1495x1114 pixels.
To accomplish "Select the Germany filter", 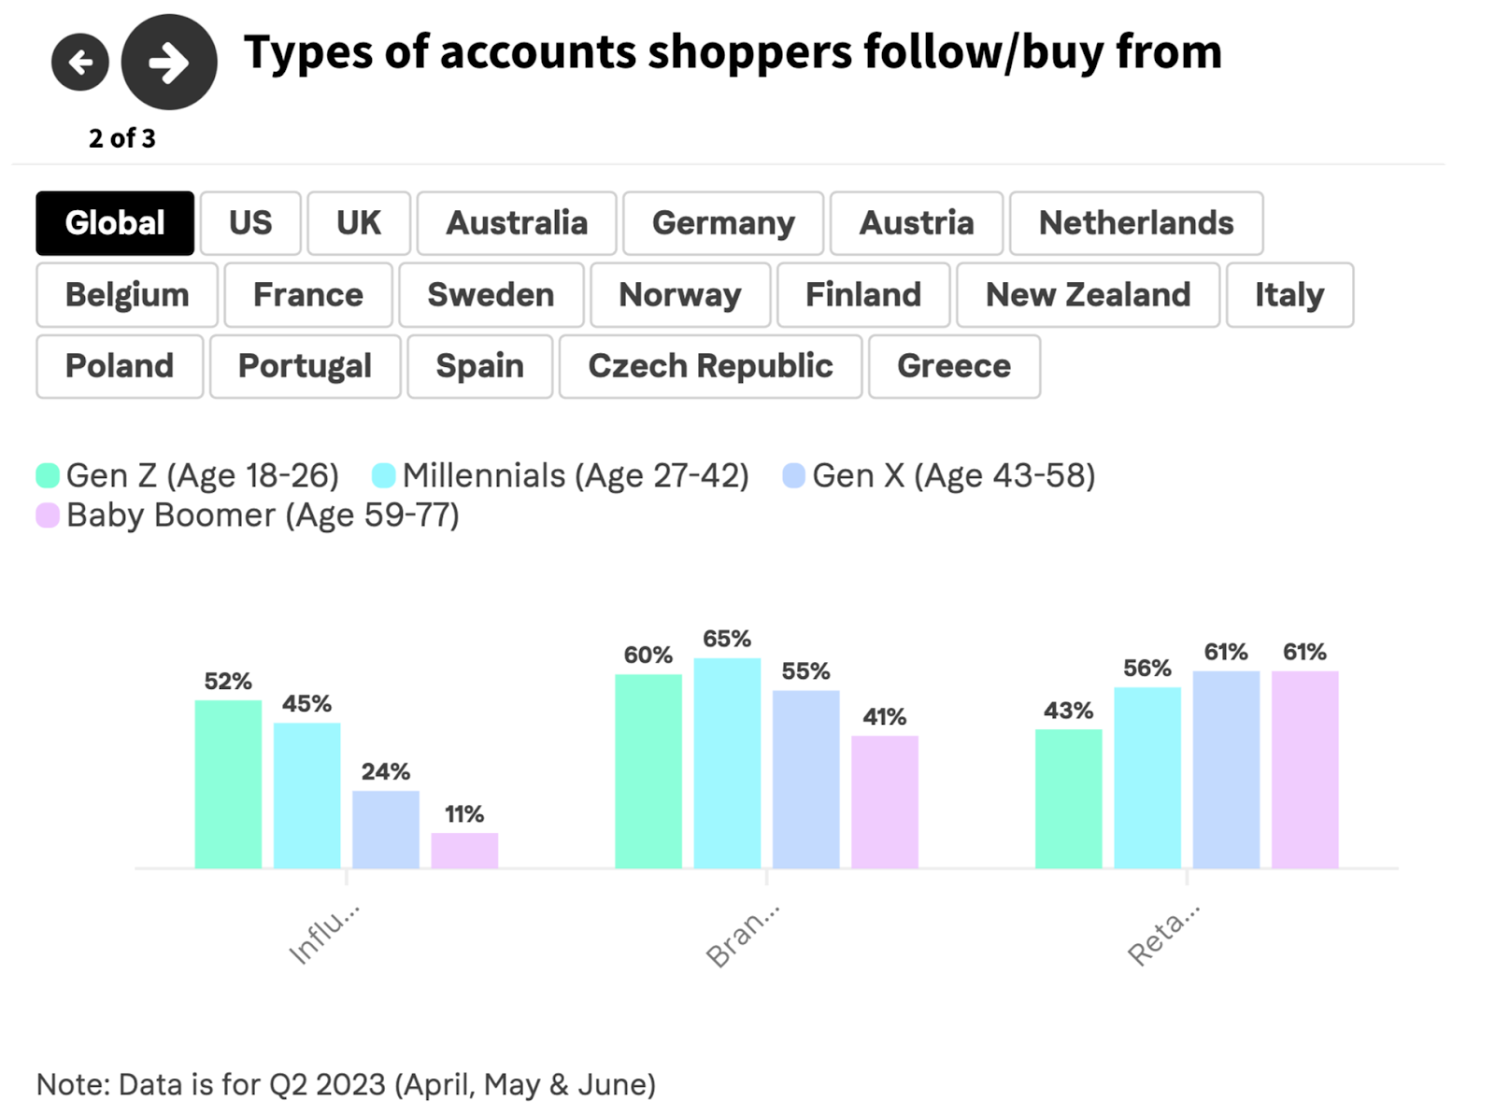I will pos(722,222).
